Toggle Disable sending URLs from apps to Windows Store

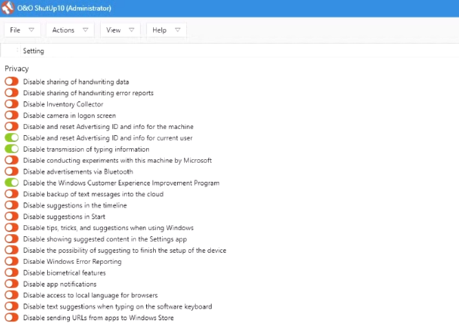click(12, 318)
